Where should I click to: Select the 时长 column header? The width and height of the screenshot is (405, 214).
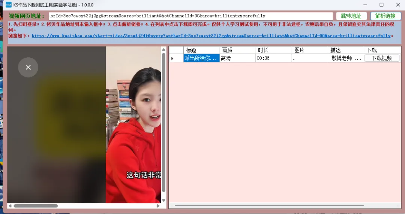tap(274, 50)
